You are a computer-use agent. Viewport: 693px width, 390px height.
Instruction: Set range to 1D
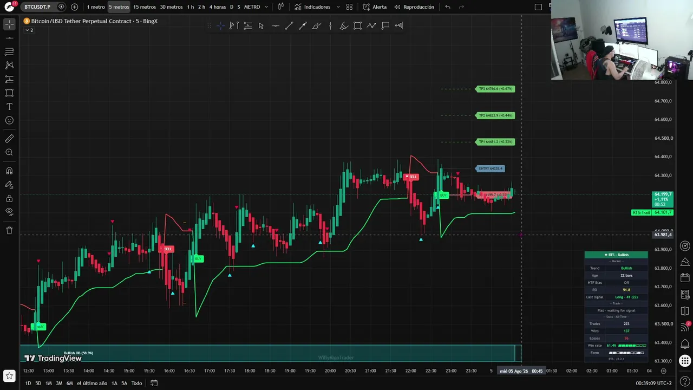point(28,383)
